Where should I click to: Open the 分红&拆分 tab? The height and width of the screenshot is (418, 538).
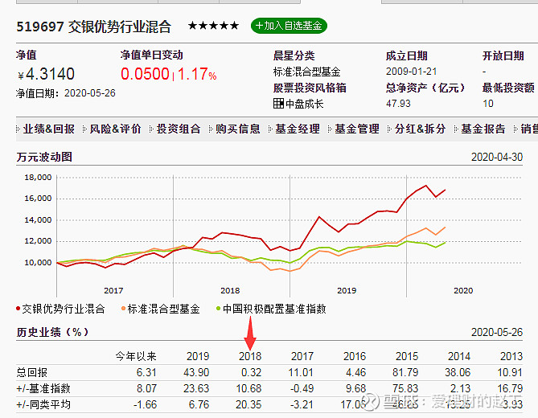[420, 129]
